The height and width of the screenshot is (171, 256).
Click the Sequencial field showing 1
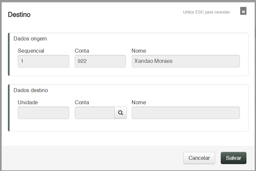click(x=43, y=61)
